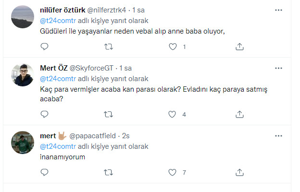Reply to papacatfield's tweet

point(44,172)
